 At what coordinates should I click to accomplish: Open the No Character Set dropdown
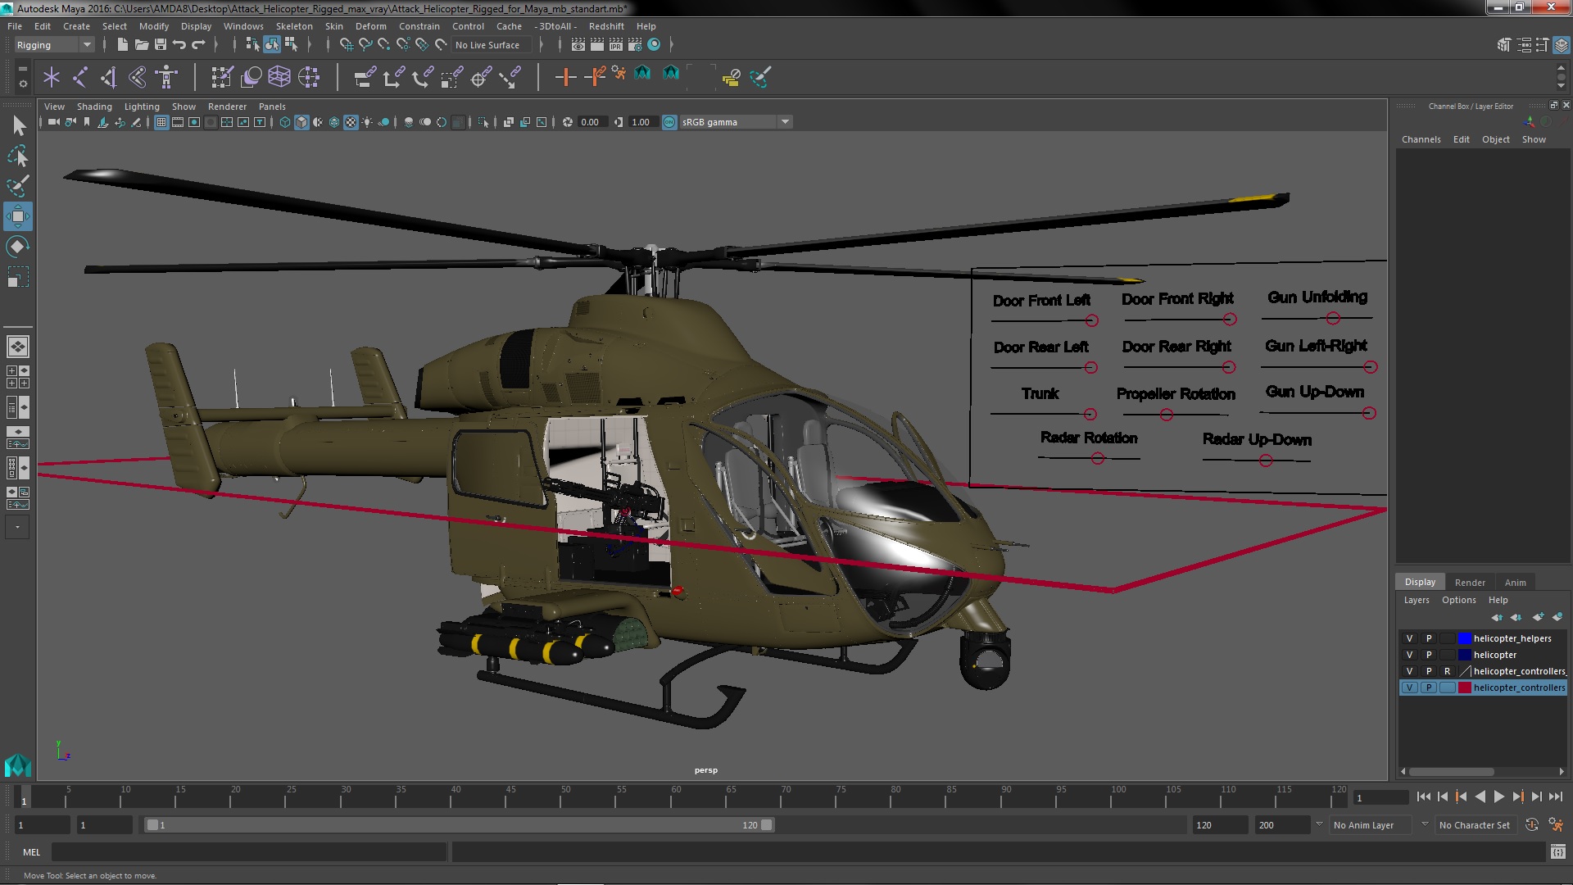(1478, 825)
